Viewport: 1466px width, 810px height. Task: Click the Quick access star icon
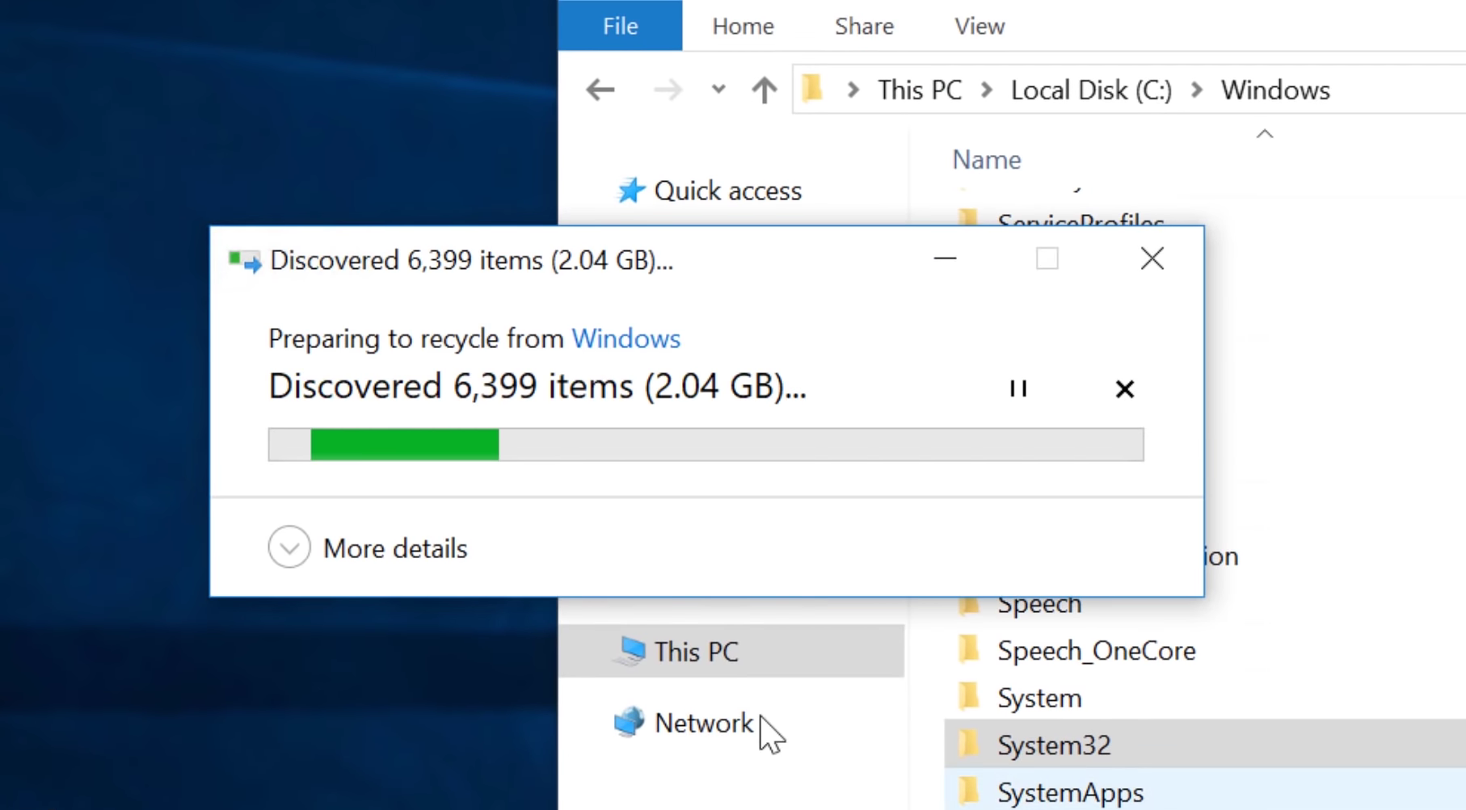[631, 191]
